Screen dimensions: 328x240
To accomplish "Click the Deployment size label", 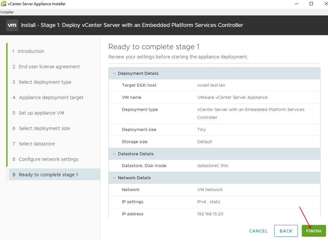I will click(x=139, y=130).
